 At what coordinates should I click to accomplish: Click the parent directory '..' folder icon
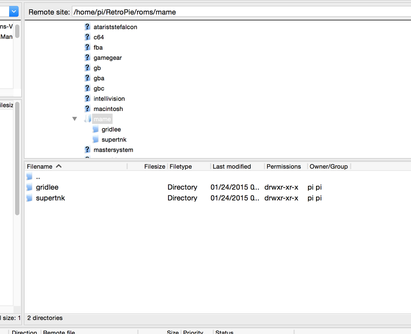click(x=30, y=177)
